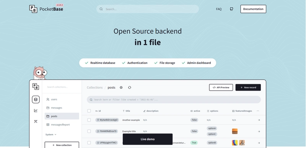Open the Logs chart icon

point(36,111)
